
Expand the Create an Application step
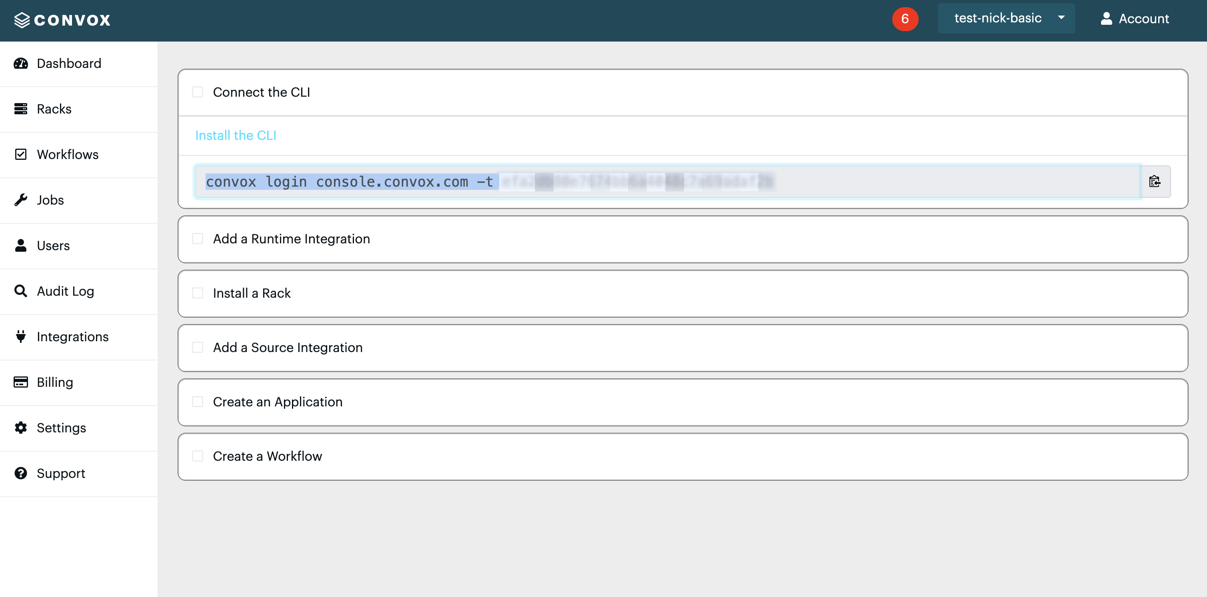click(x=278, y=402)
